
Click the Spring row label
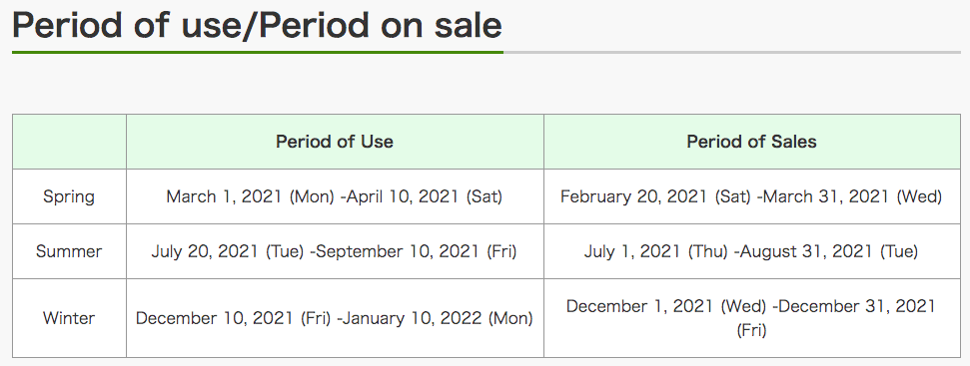[x=69, y=196]
